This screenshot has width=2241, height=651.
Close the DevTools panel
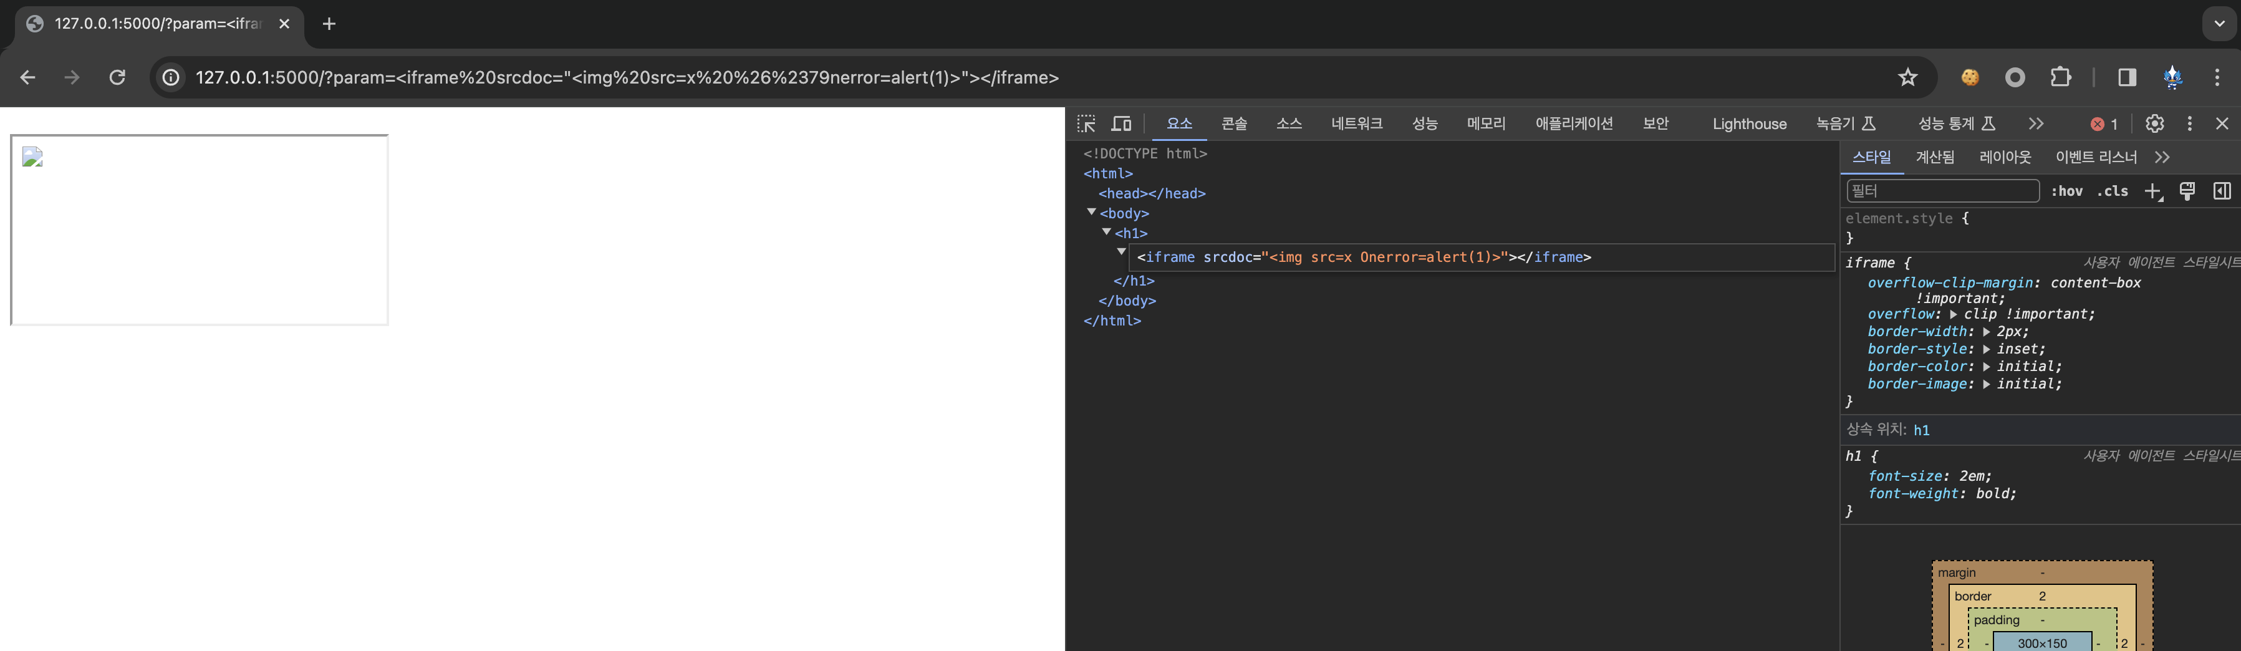tap(2222, 123)
